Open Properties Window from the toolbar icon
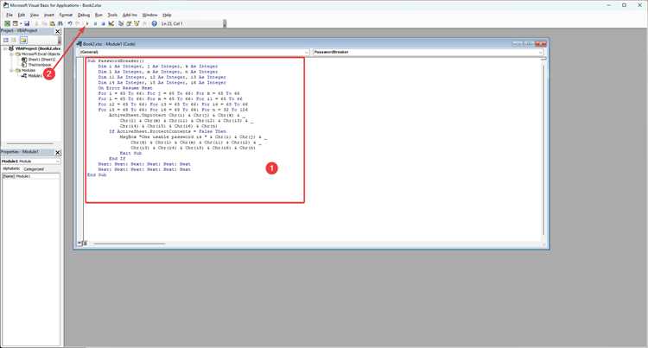Screen dimensions: 648x348 tap(129, 23)
